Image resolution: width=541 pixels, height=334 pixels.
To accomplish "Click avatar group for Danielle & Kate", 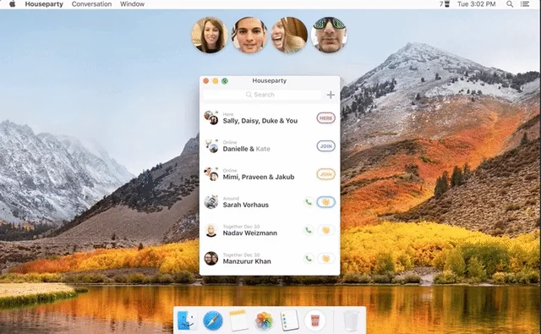I will coord(211,146).
